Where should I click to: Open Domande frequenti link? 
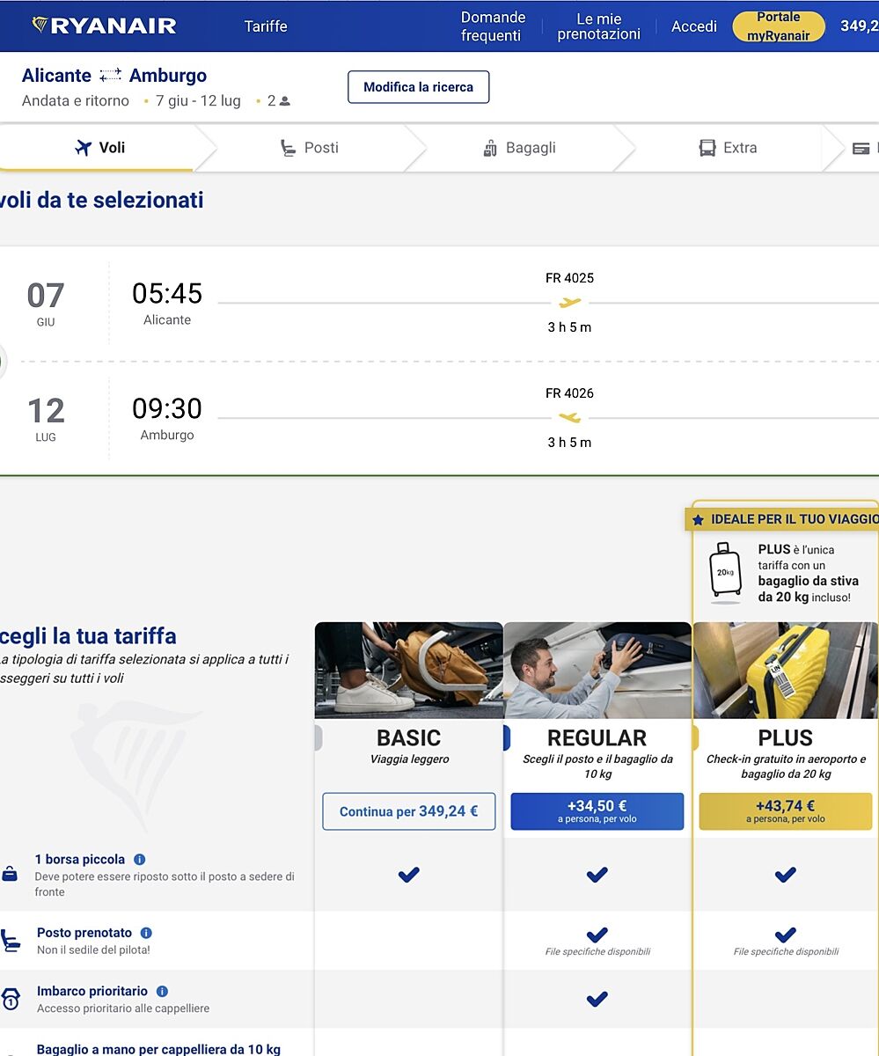493,26
